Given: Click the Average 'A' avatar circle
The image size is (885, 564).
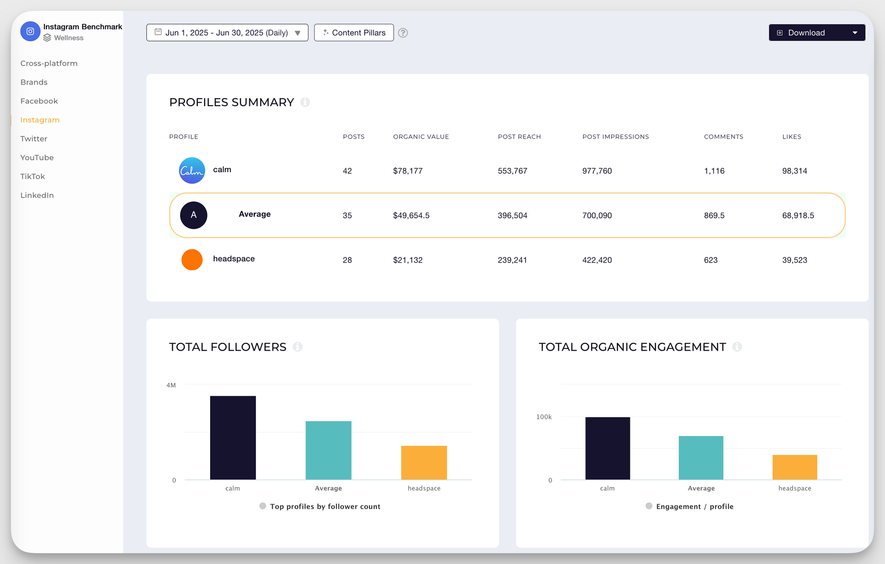Looking at the screenshot, I should (193, 215).
